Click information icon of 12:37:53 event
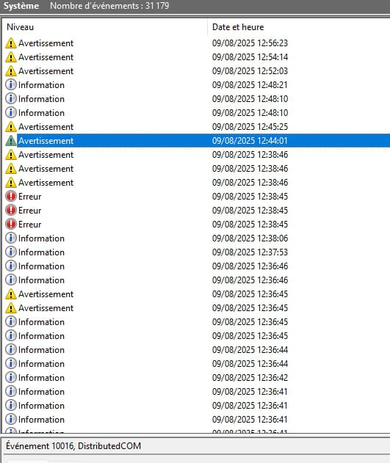Image resolution: width=390 pixels, height=463 pixels. coord(11,252)
